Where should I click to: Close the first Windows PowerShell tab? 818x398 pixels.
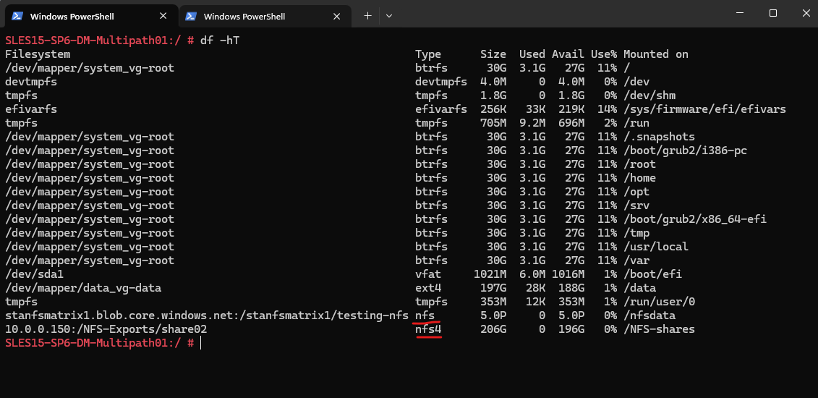(x=163, y=16)
